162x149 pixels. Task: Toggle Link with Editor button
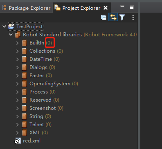click(113, 17)
